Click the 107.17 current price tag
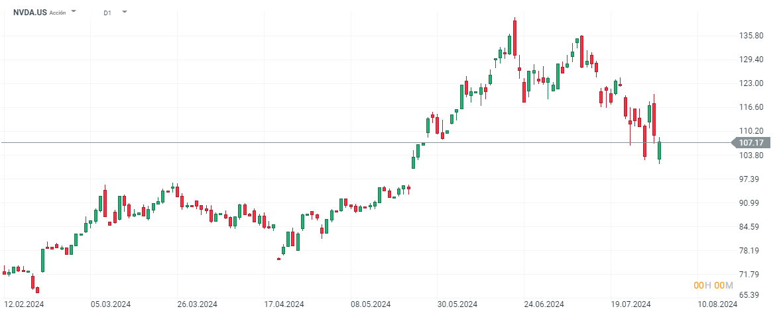779x315 pixels. tap(750, 142)
